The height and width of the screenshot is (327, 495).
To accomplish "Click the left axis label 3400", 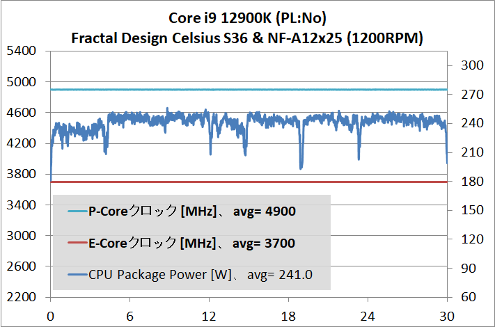I will coord(21,205).
